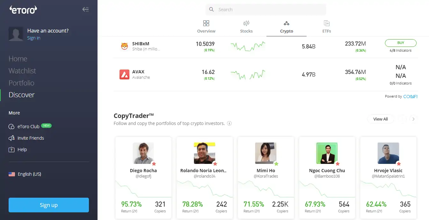The image size is (429, 220).
Task: Click the US flag language icon
Action: [12, 174]
